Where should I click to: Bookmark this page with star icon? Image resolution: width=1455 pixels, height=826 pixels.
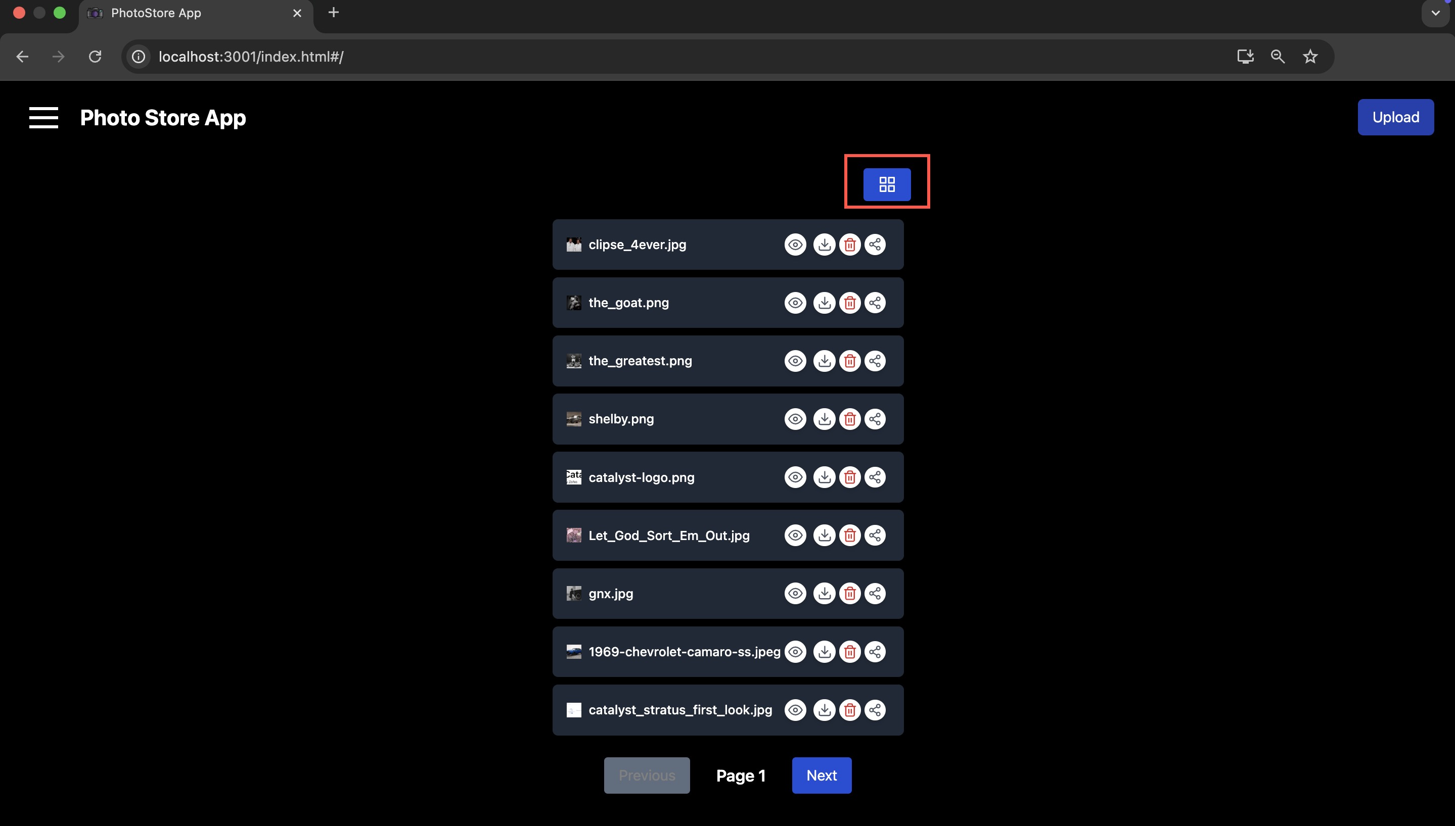point(1310,57)
